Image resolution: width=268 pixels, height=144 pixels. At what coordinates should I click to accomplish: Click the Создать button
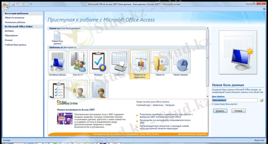[x=220, y=111]
